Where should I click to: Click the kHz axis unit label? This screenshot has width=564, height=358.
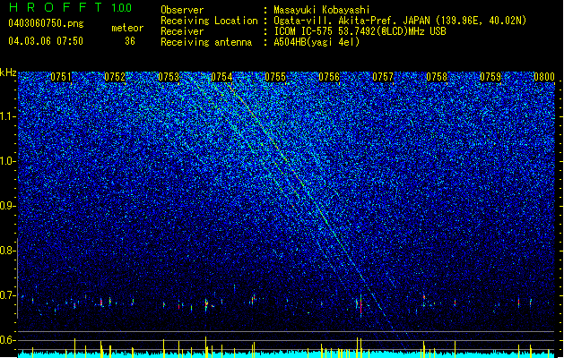click(8, 72)
